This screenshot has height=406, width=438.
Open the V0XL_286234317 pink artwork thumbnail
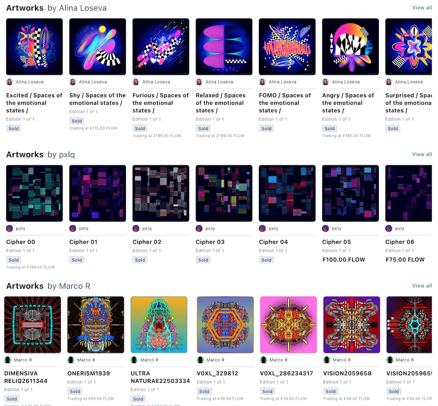288,325
